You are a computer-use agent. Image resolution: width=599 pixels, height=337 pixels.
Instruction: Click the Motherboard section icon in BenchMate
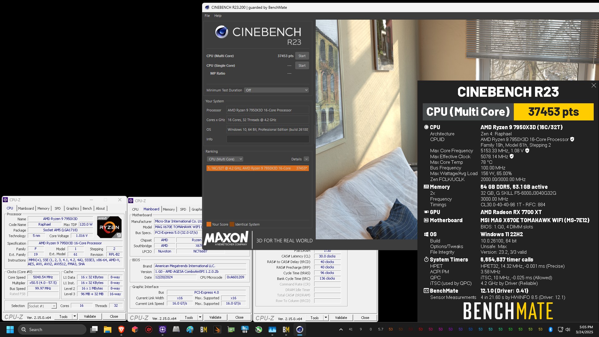(x=426, y=220)
